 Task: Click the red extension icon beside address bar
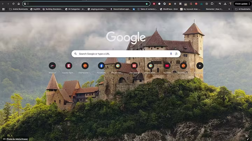pyautogui.click(x=154, y=4)
